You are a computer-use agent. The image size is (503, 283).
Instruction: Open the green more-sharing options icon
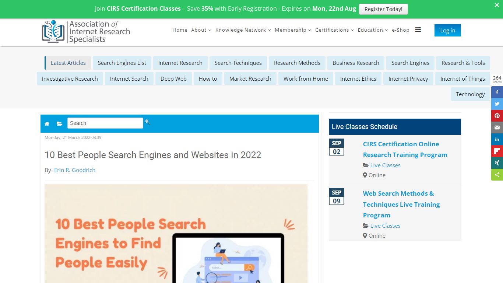pyautogui.click(x=497, y=175)
